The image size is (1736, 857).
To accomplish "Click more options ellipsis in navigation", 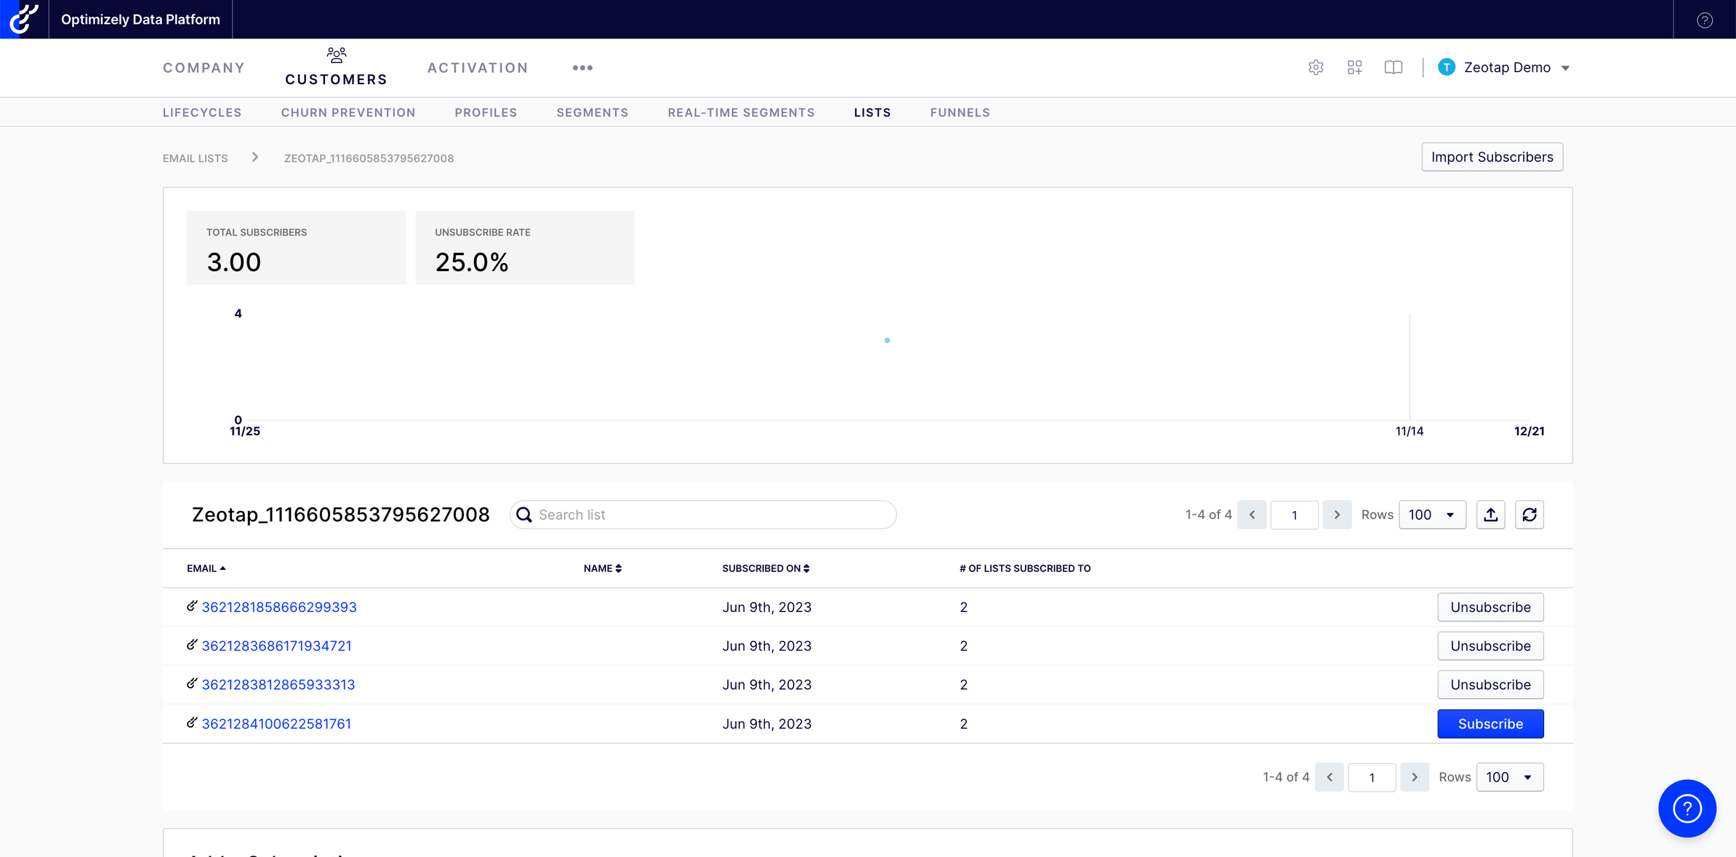I will [x=582, y=68].
